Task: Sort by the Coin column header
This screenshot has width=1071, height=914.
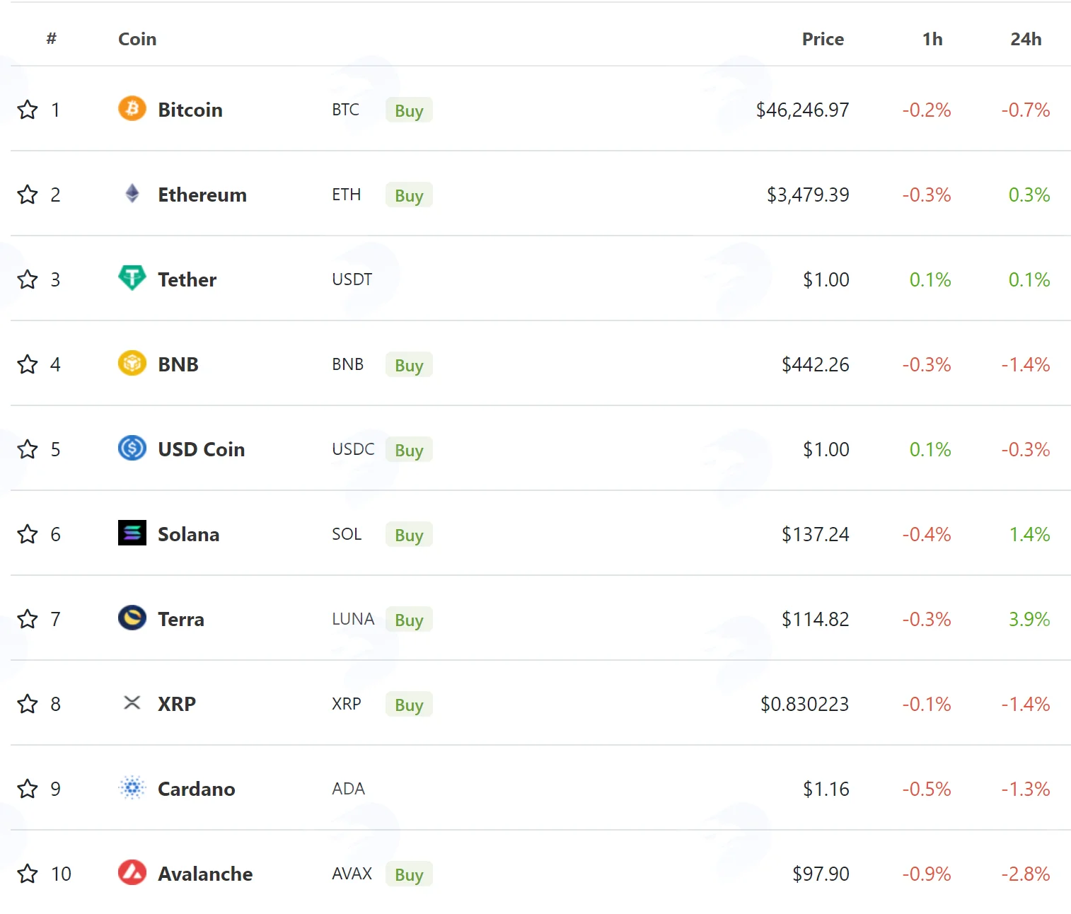Action: coord(137,39)
